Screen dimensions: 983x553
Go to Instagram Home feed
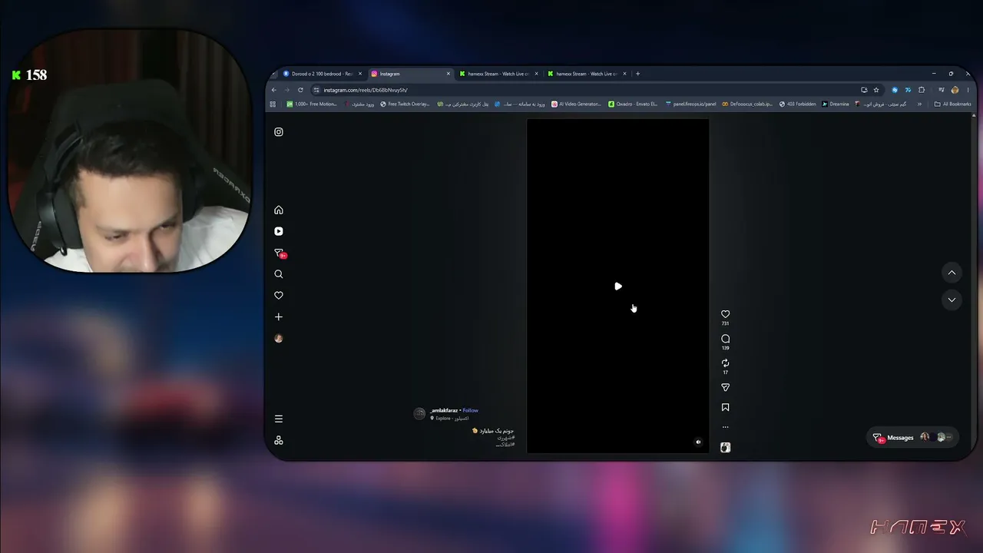click(x=279, y=210)
